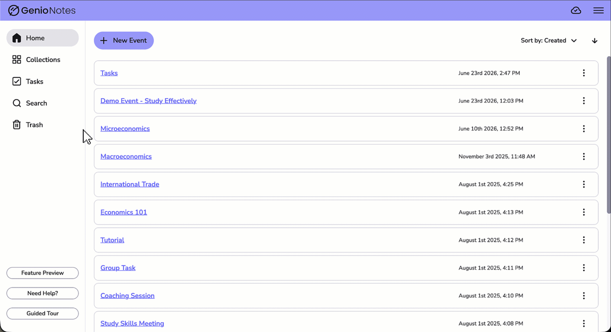This screenshot has height=332, width=611.
Task: Open the Economics 101 event
Action: point(123,212)
